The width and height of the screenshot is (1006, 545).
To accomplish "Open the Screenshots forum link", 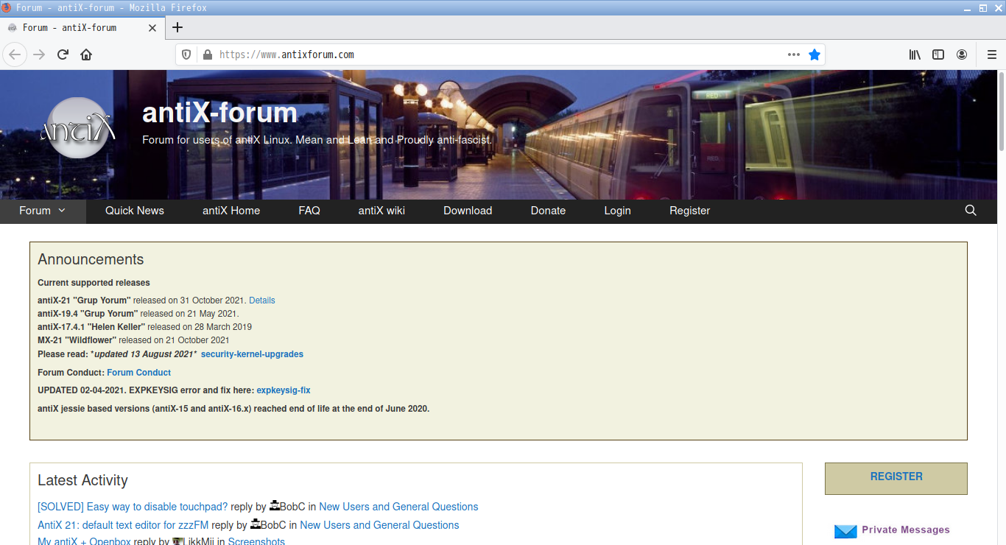I will pyautogui.click(x=256, y=541).
